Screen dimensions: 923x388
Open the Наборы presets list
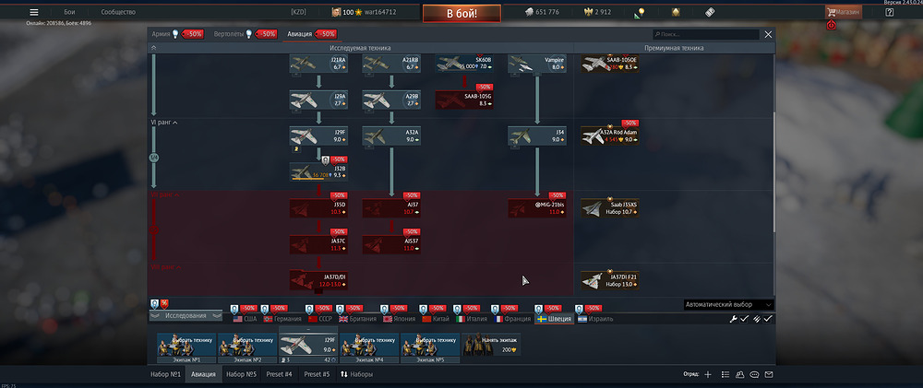pos(356,374)
